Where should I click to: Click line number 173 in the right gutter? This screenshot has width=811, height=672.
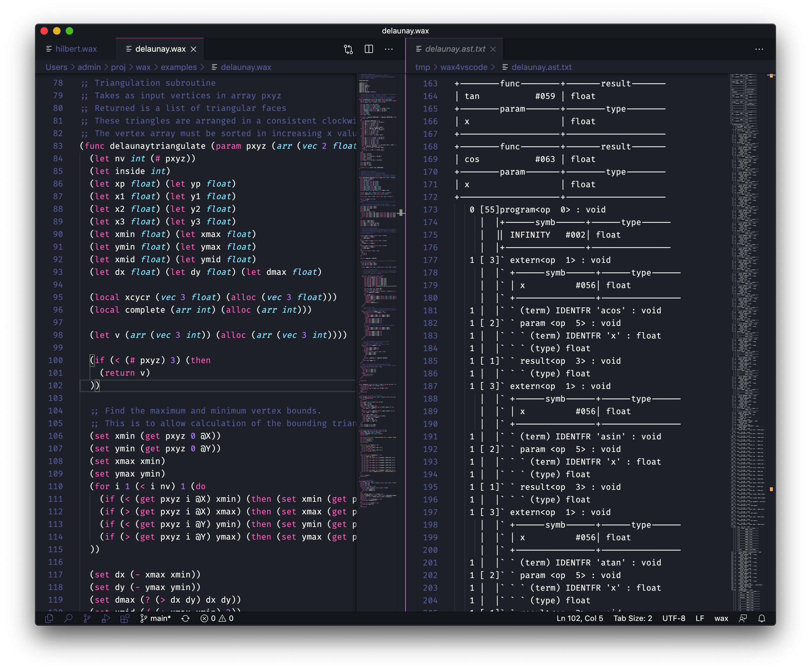coord(430,210)
